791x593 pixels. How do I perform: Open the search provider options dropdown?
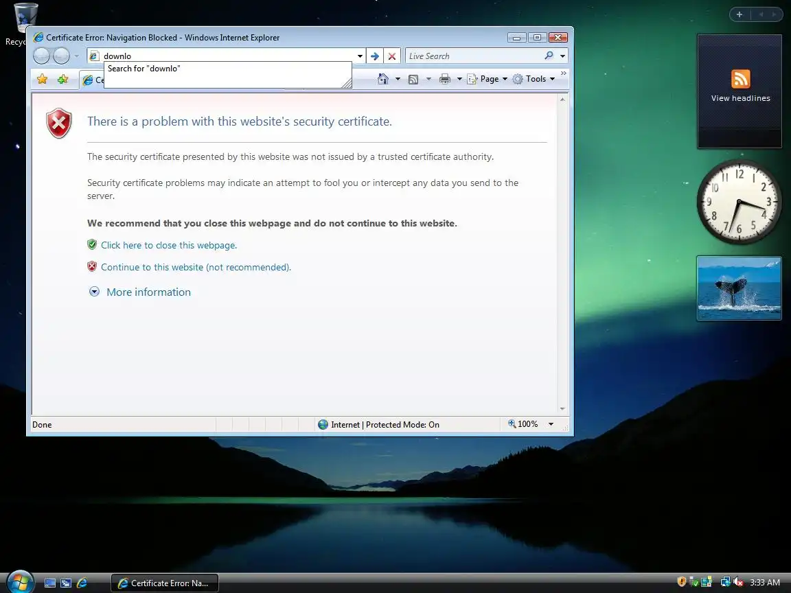[562, 56]
